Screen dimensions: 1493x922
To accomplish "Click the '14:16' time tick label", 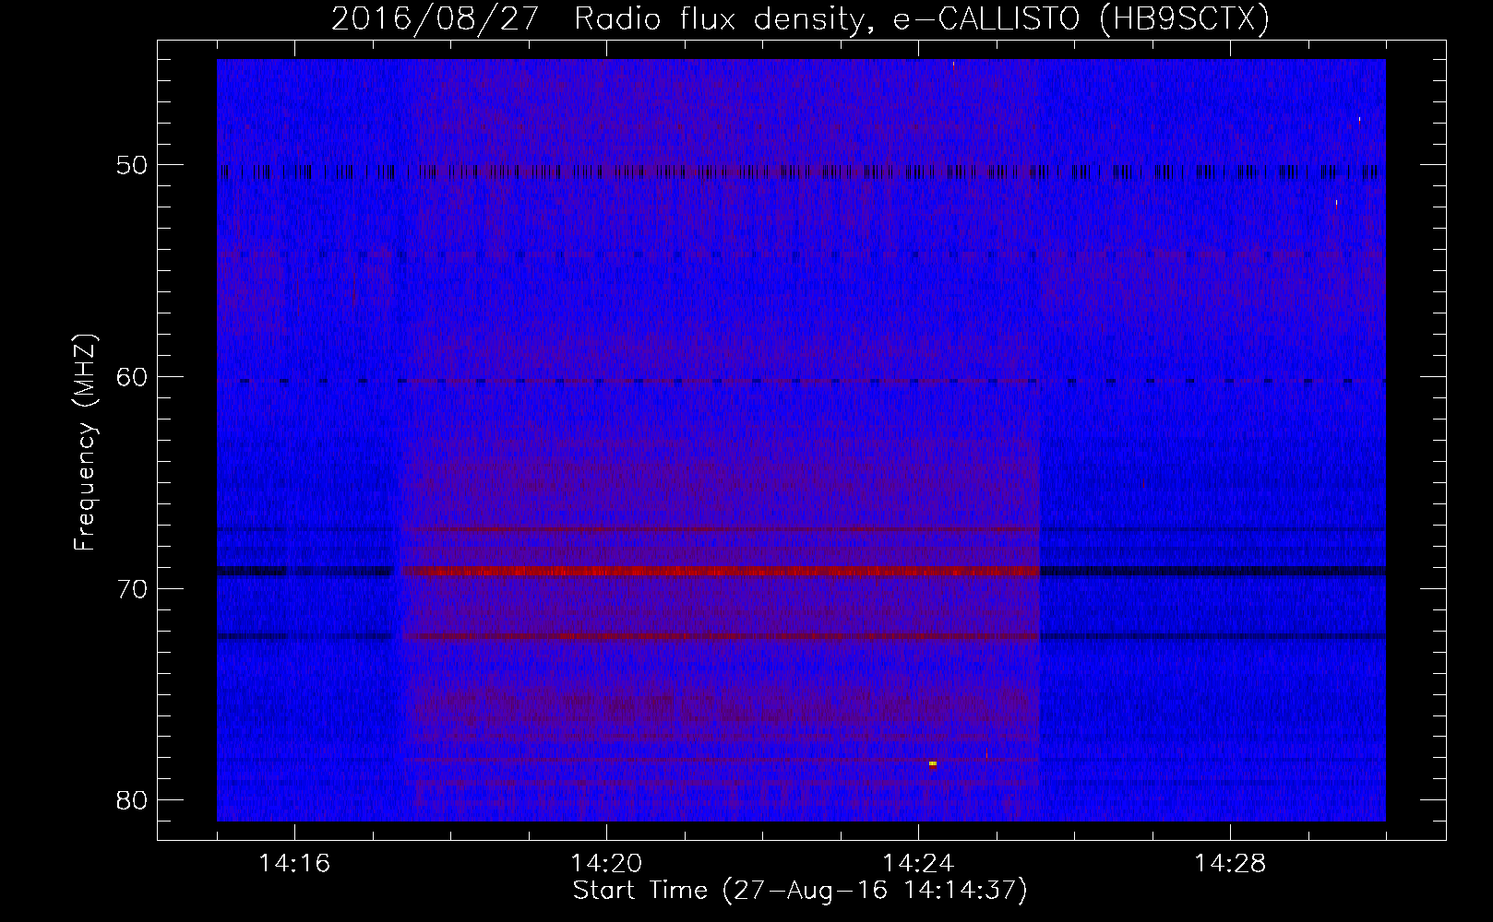I will point(294,864).
